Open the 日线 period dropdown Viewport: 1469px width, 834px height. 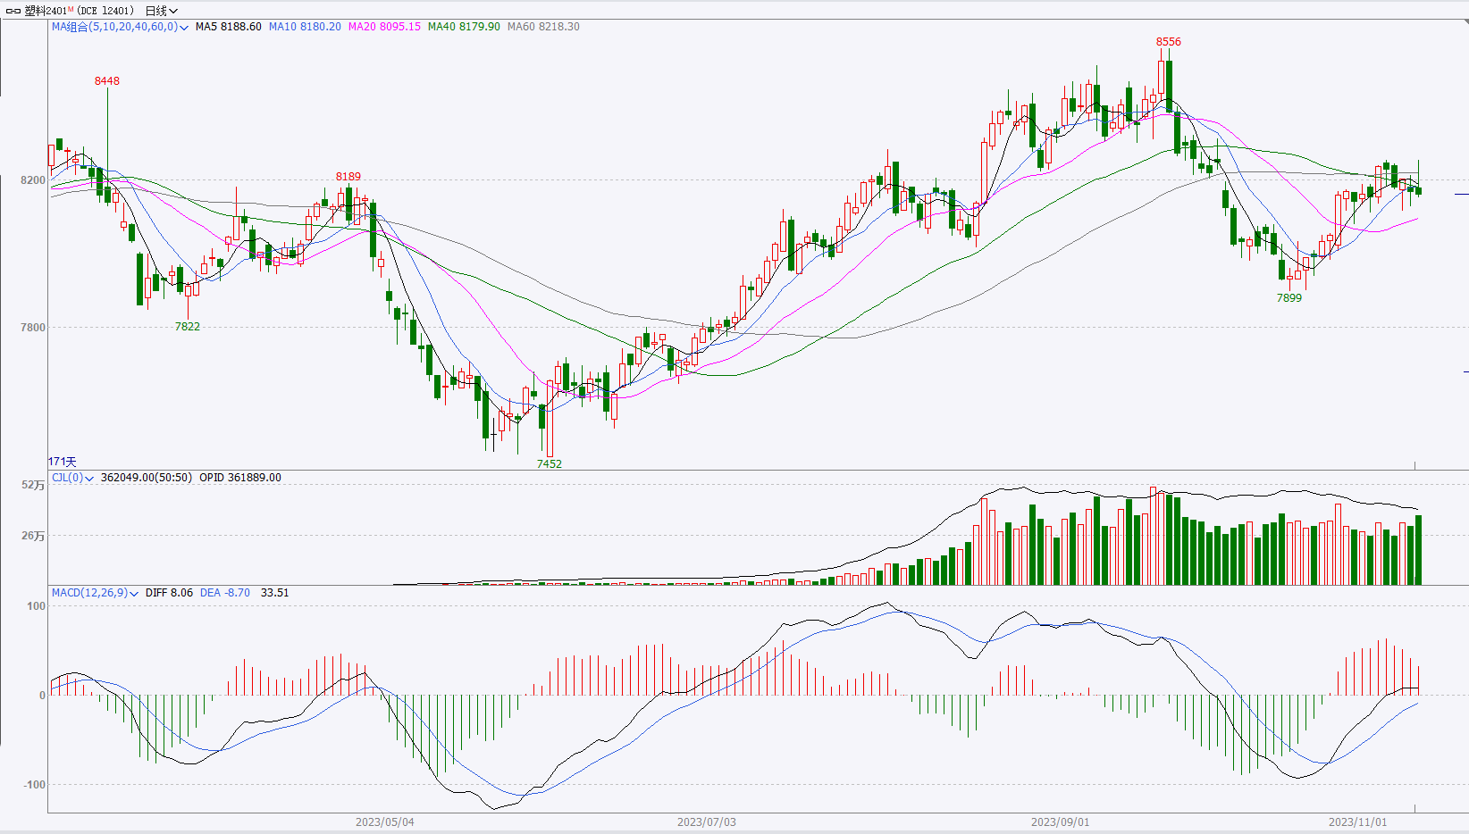coord(161,11)
